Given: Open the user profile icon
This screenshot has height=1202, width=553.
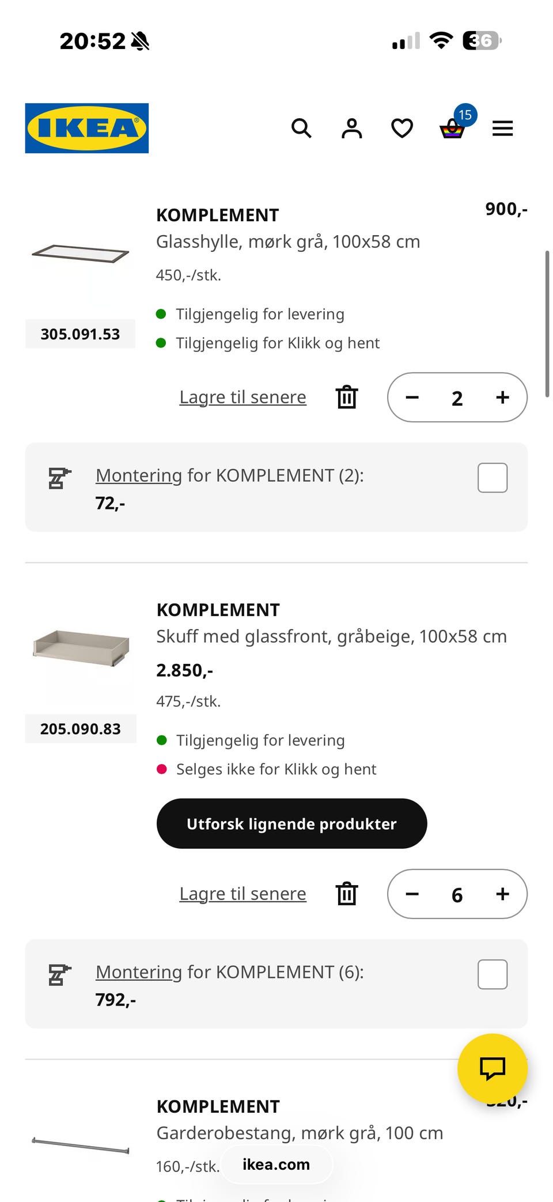Looking at the screenshot, I should (x=351, y=128).
